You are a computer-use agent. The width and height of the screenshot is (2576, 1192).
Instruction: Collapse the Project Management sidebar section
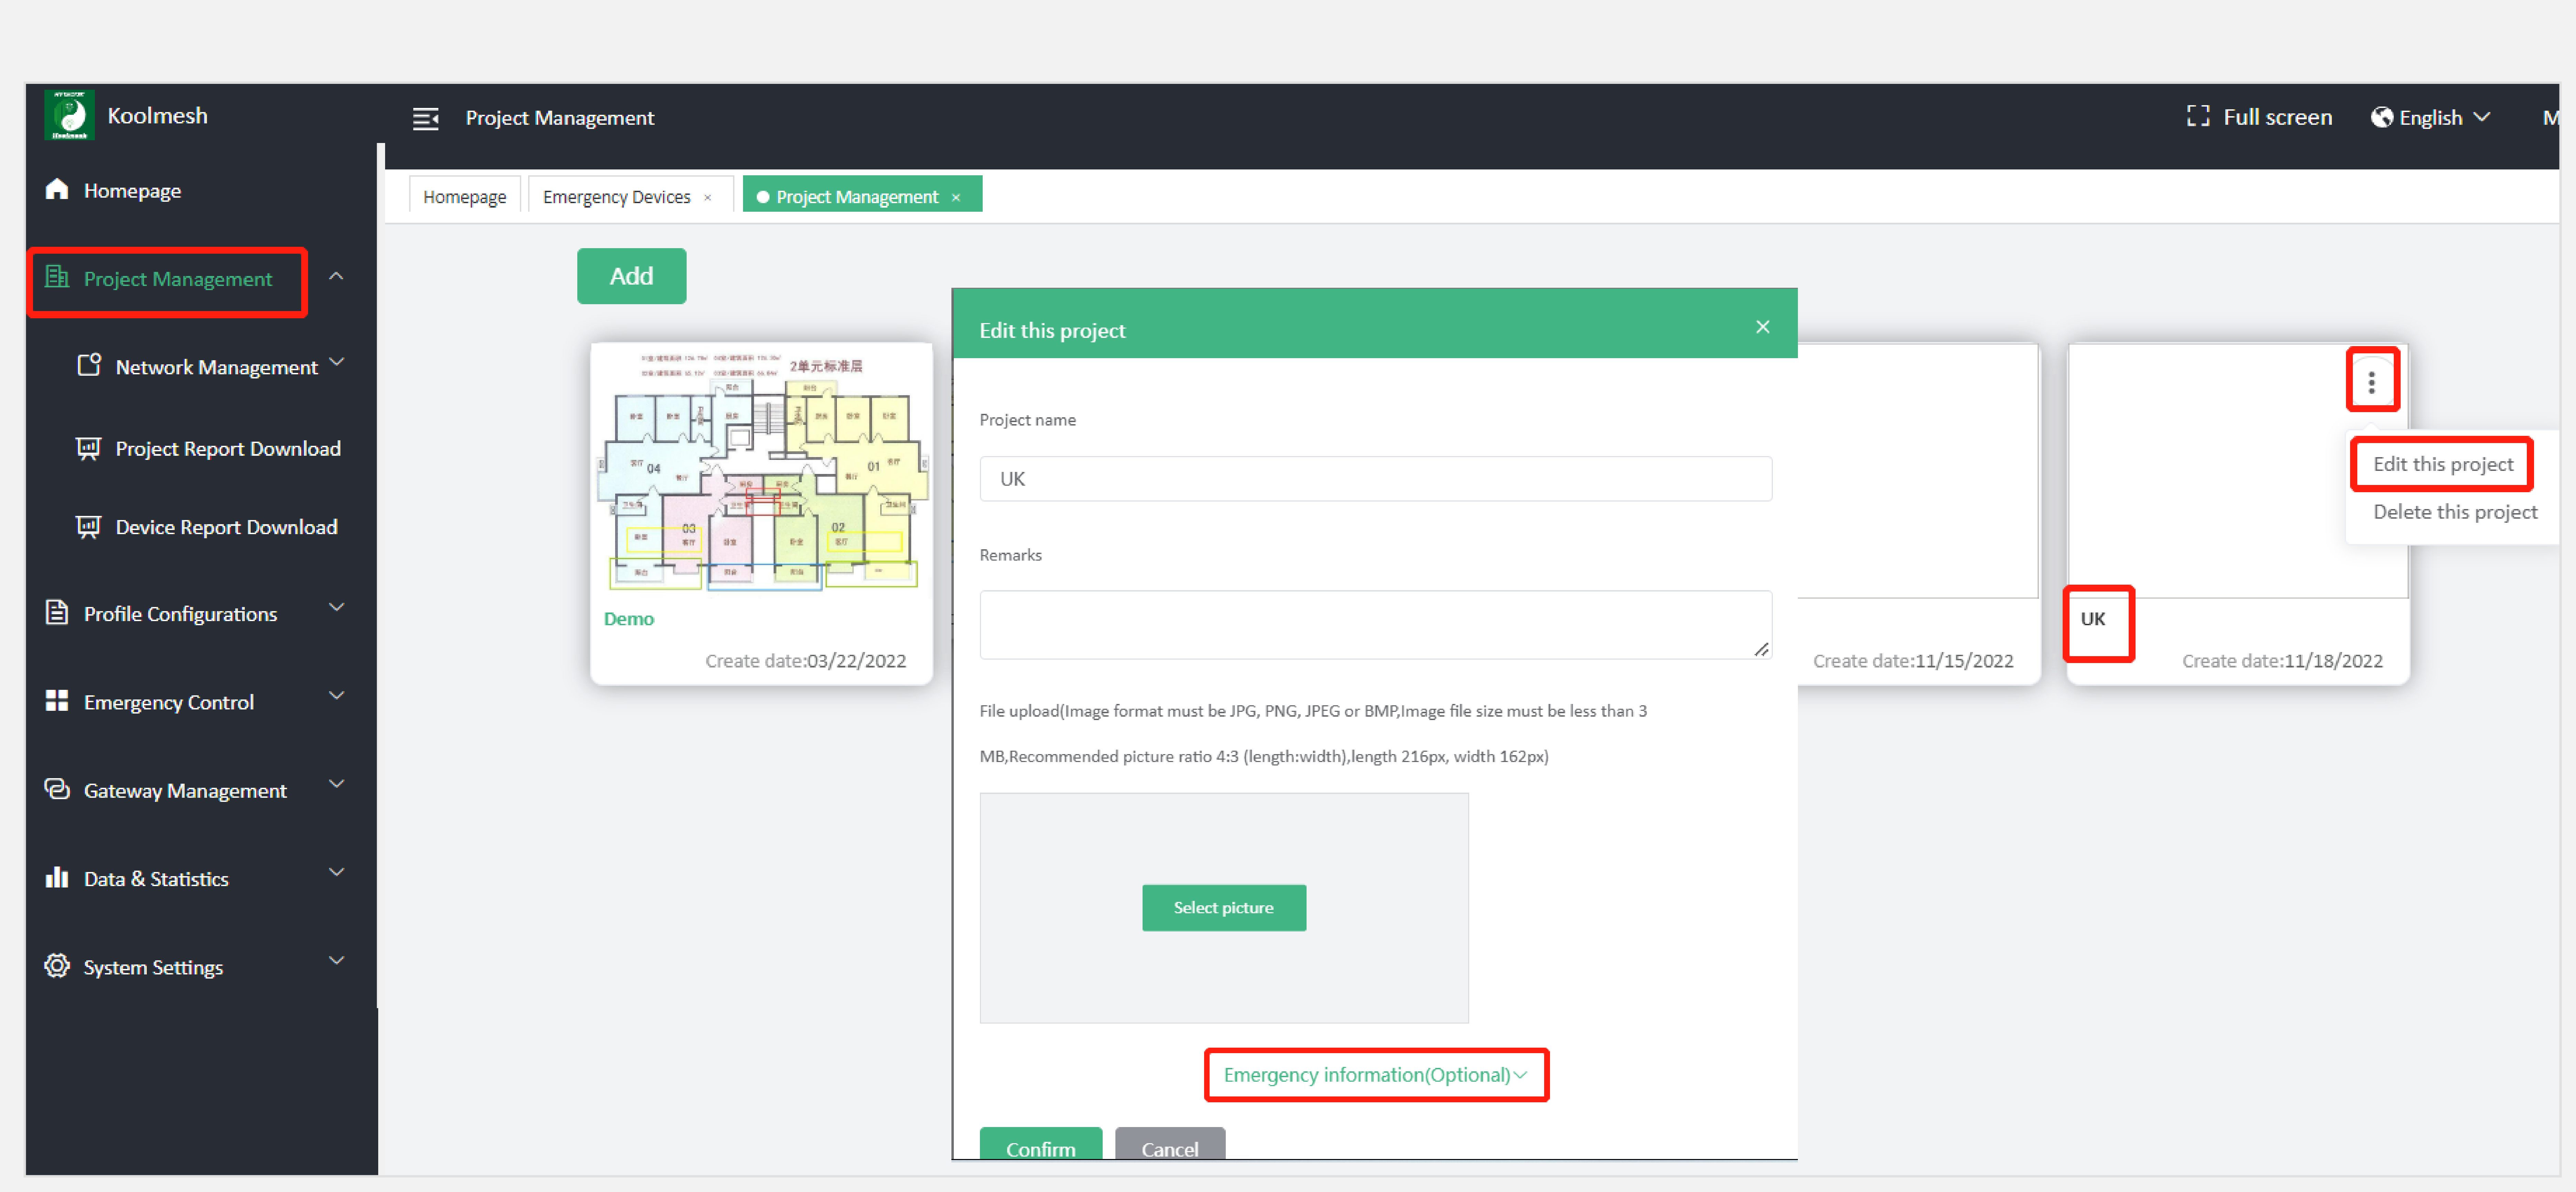coord(336,276)
